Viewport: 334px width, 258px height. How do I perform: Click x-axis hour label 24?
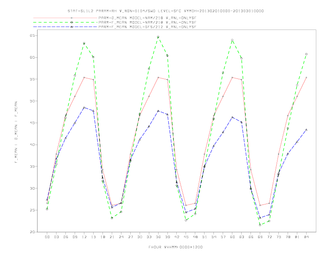pos(121,237)
